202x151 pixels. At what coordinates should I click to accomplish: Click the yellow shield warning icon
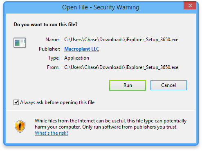[x=20, y=126]
